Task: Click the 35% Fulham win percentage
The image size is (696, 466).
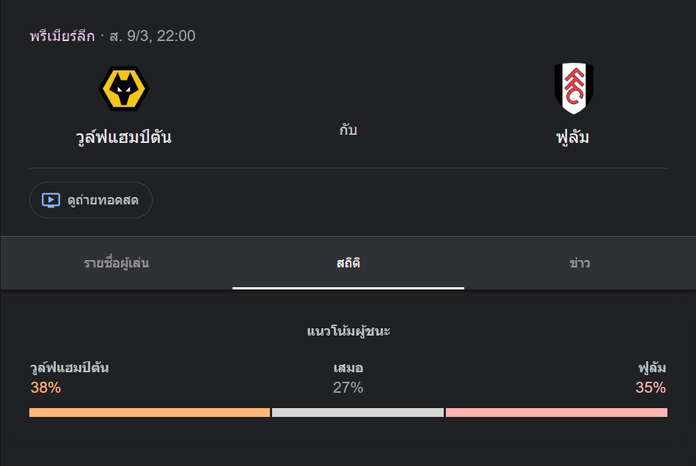Action: click(651, 388)
